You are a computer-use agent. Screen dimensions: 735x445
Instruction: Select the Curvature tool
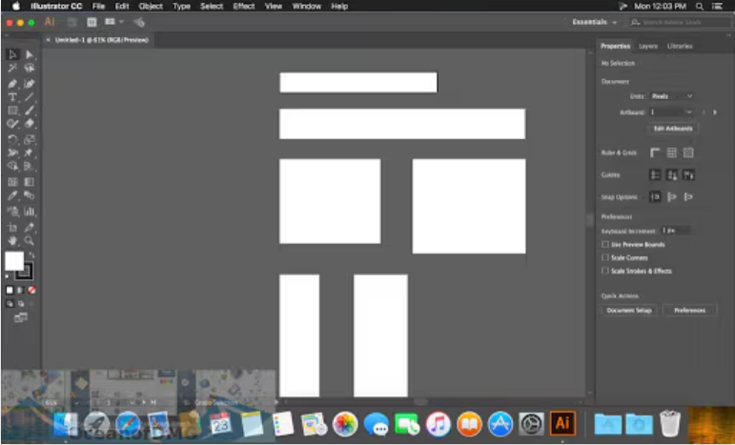[30, 84]
